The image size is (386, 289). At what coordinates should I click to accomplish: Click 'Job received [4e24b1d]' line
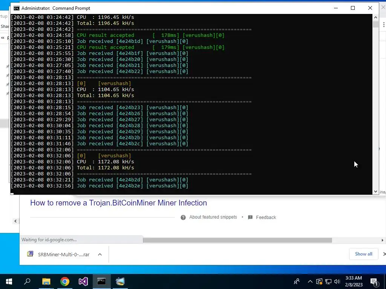pos(132,41)
